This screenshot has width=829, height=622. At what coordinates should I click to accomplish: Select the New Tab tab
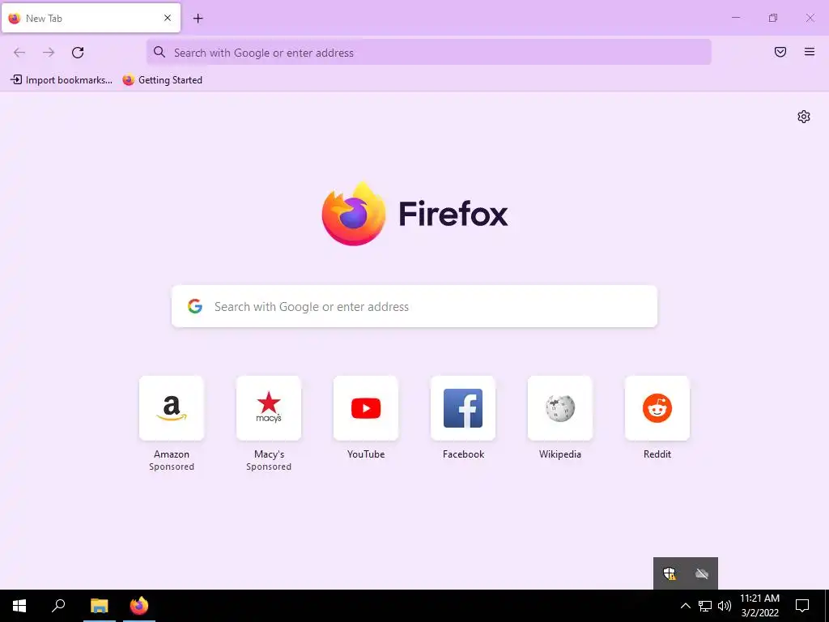coord(91,18)
